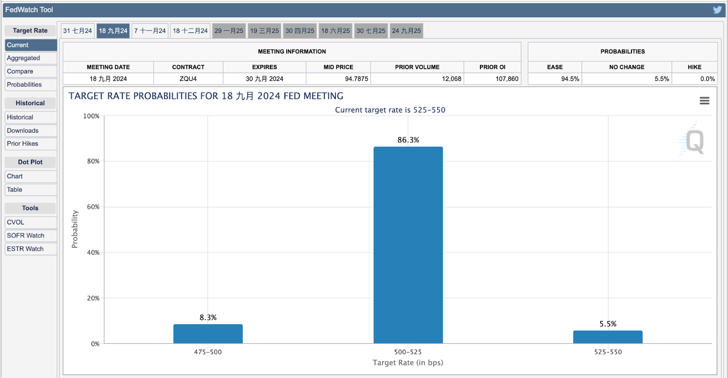Select the 7 十一月24 meeting tab
The width and height of the screenshot is (728, 378).
pyautogui.click(x=150, y=31)
